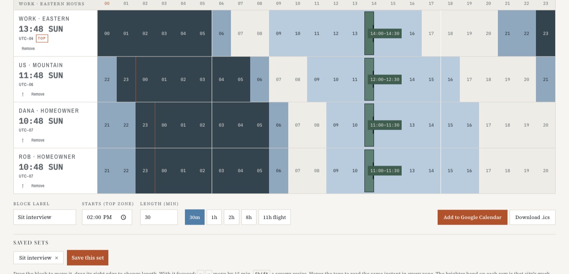Viewport: 569px width, 274px height.
Task: Download the .ics file
Action: click(x=533, y=217)
